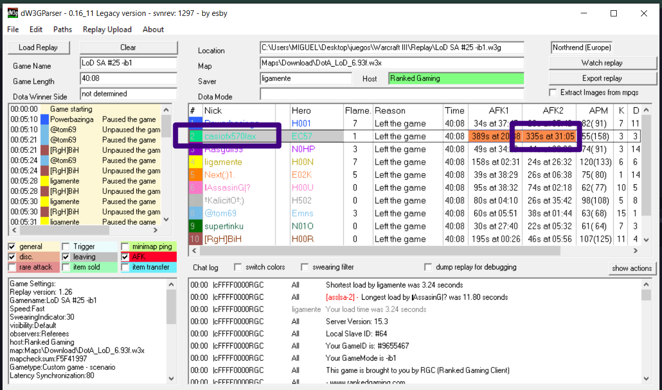Image resolution: width=662 pixels, height=390 pixels.
Task: Select player row ligamente
Action: [414, 162]
